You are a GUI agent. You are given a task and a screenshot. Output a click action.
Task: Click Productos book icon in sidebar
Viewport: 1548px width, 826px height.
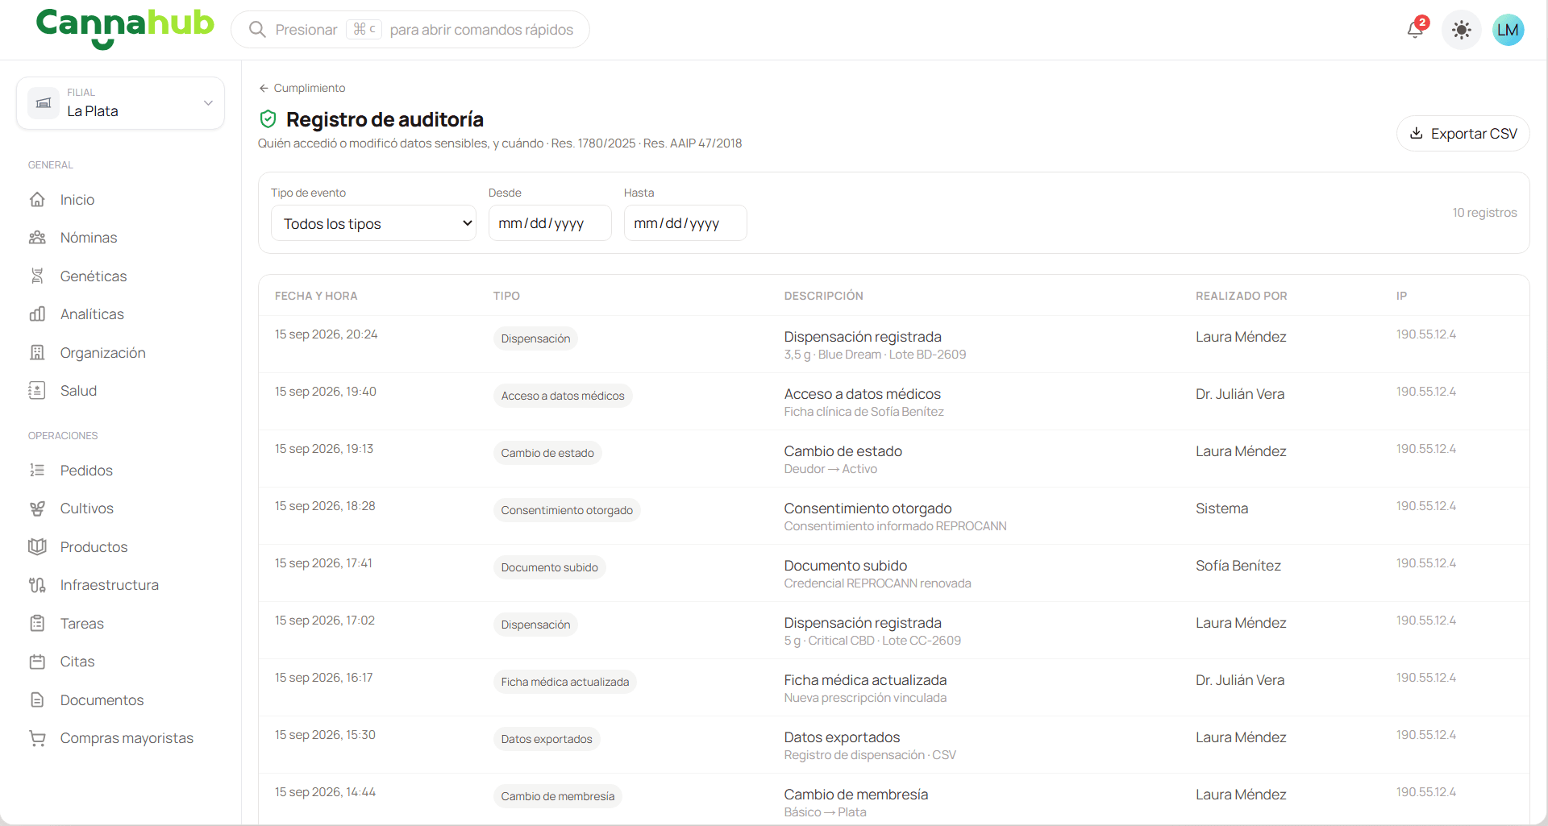37,547
